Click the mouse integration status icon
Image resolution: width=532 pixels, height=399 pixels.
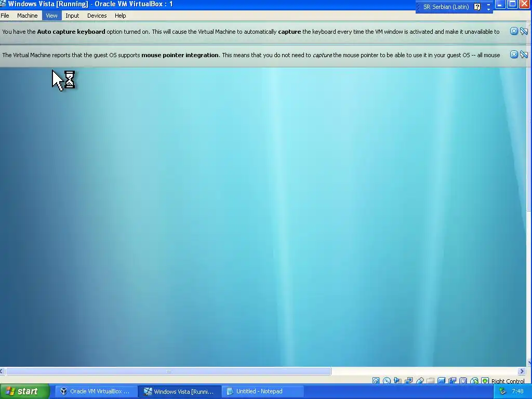474,381
